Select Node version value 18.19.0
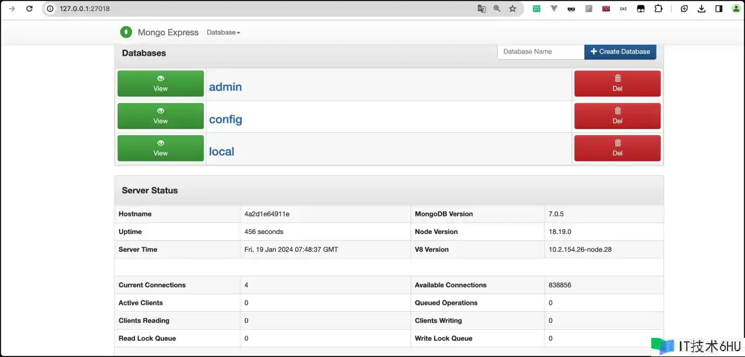The height and width of the screenshot is (357, 745). 560,232
